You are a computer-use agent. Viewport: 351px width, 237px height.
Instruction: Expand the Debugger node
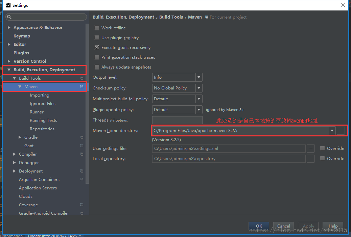[14, 162]
